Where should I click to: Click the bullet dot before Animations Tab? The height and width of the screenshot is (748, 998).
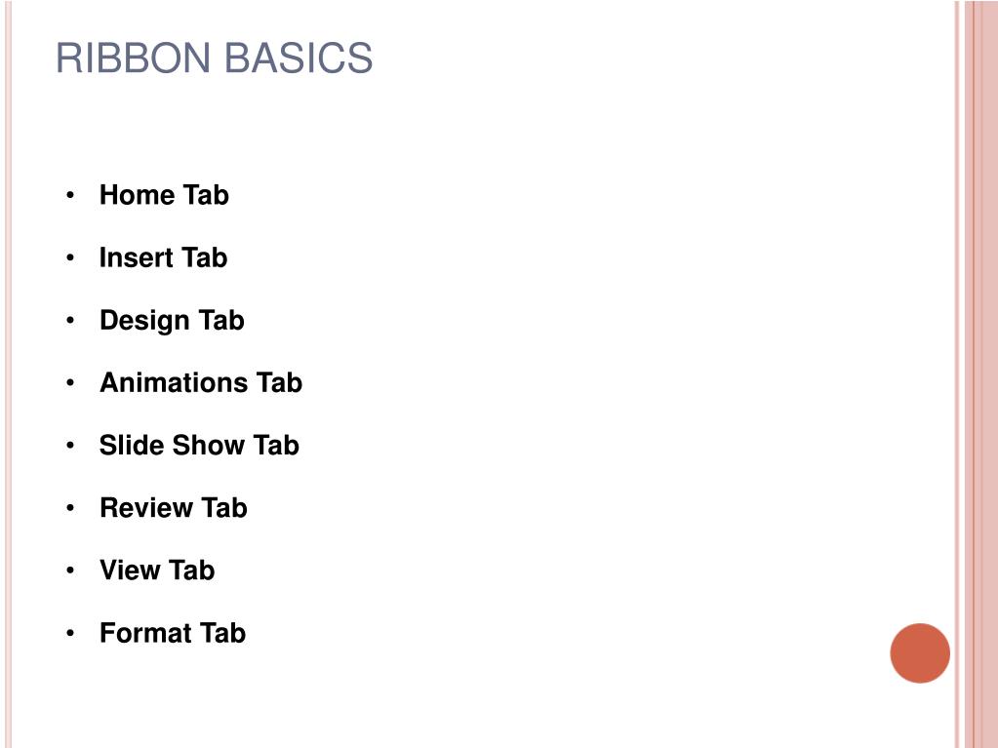click(70, 383)
